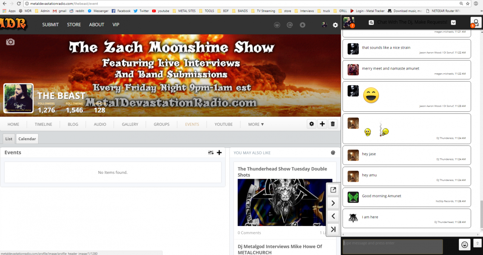
Task: Open the STORE page in top navigation
Action: pyautogui.click(x=74, y=25)
